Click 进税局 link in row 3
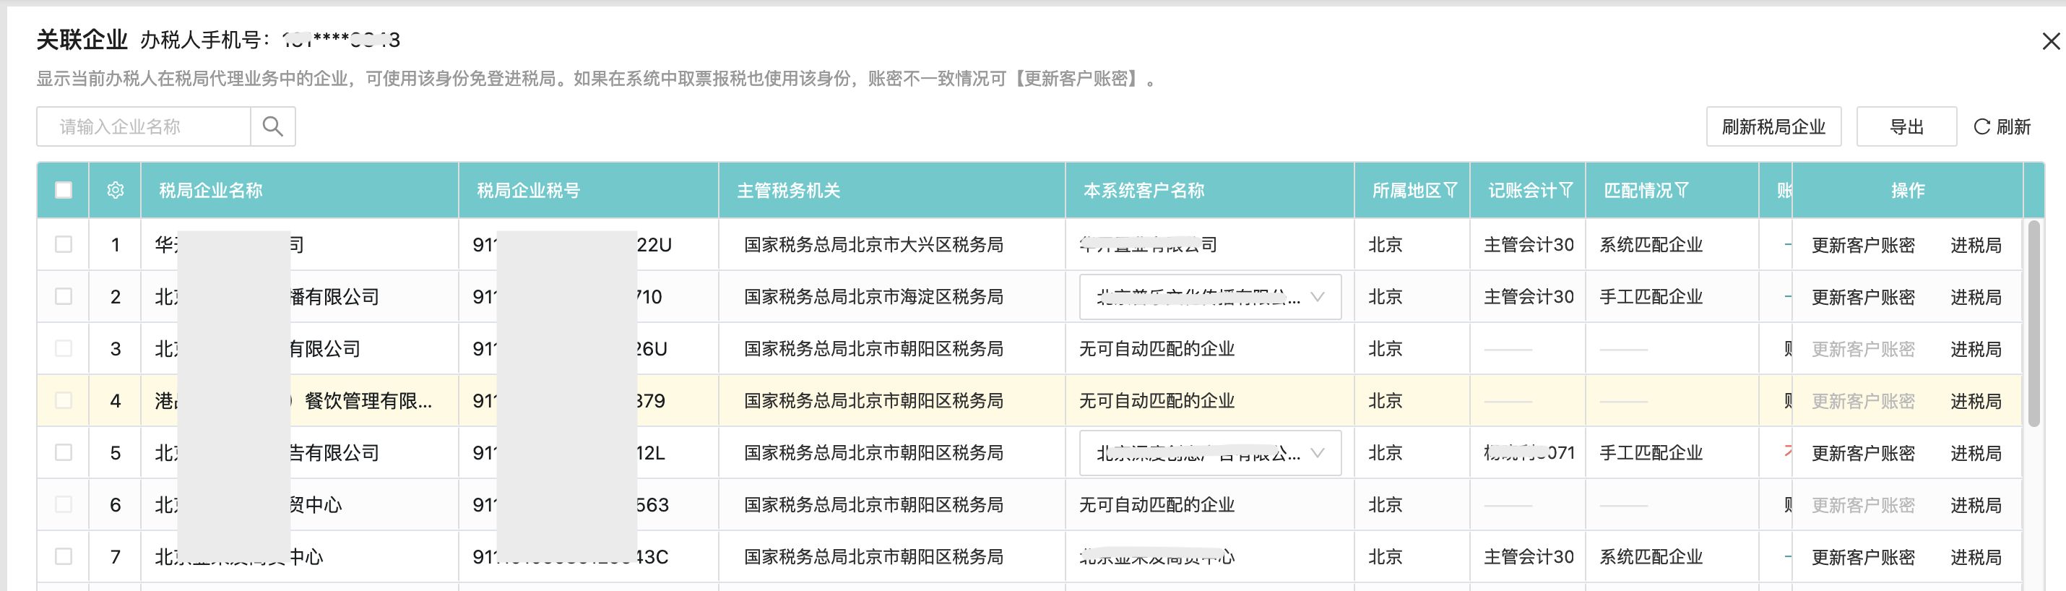 click(1976, 349)
